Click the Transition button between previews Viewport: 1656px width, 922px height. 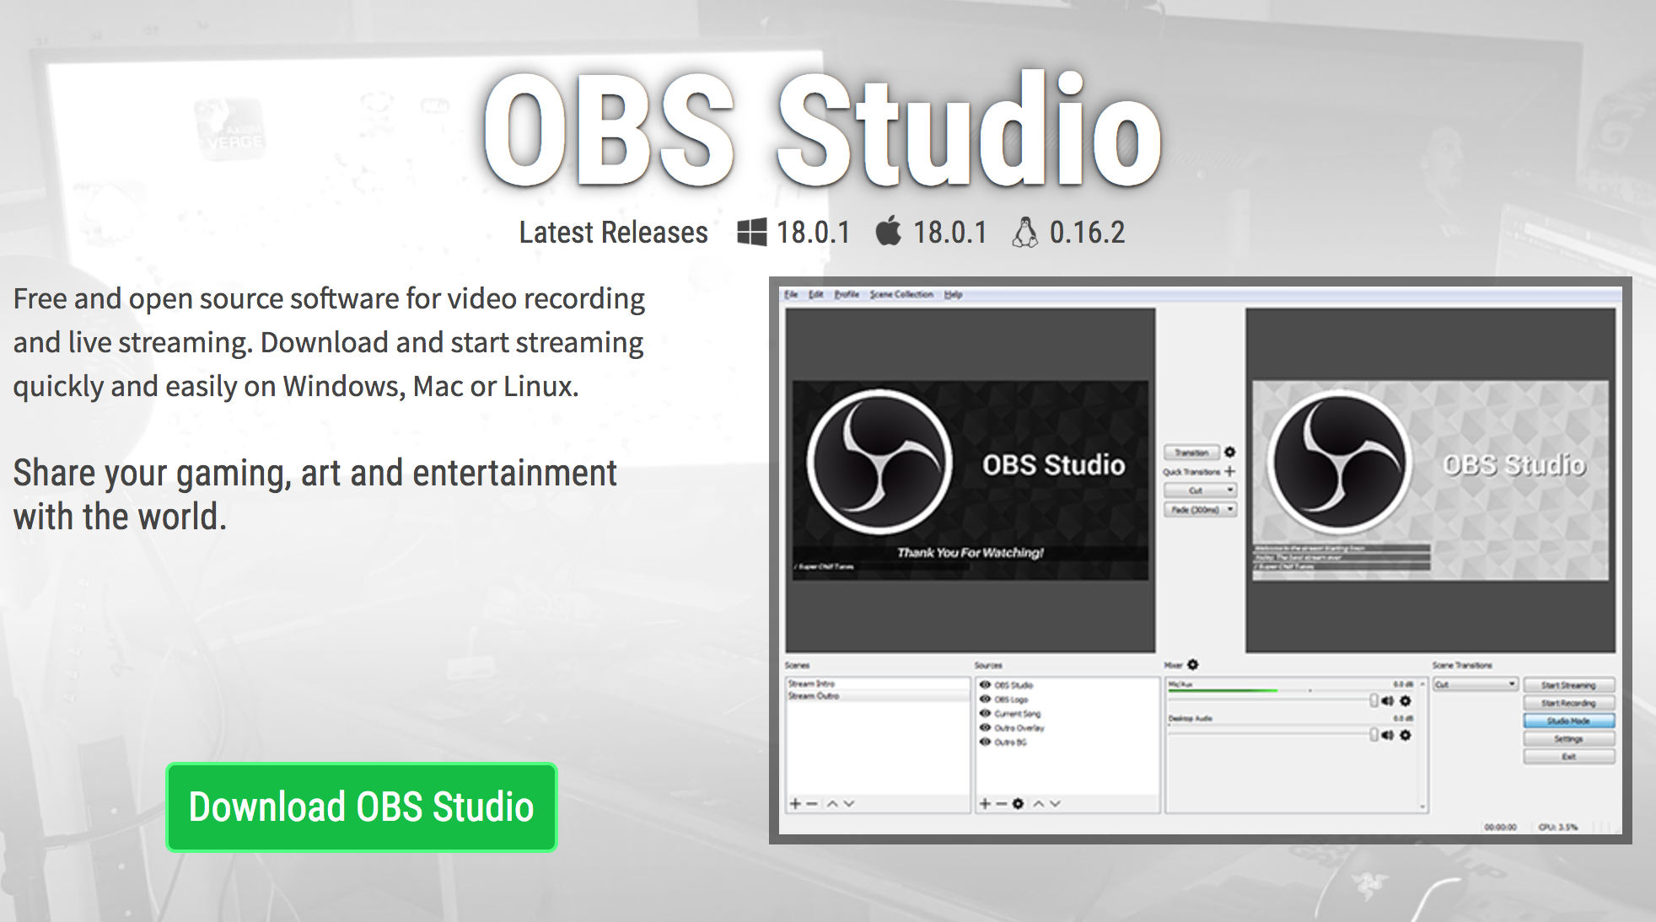[1192, 453]
